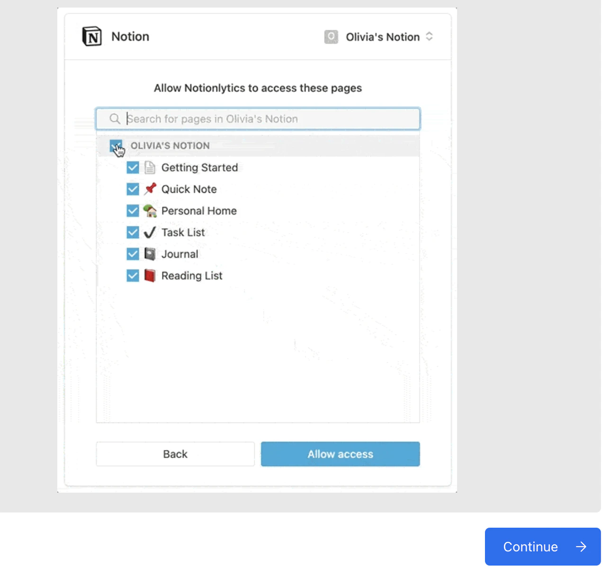Click the 'OLIVIA'S NOTION' workspace header text

[170, 145]
